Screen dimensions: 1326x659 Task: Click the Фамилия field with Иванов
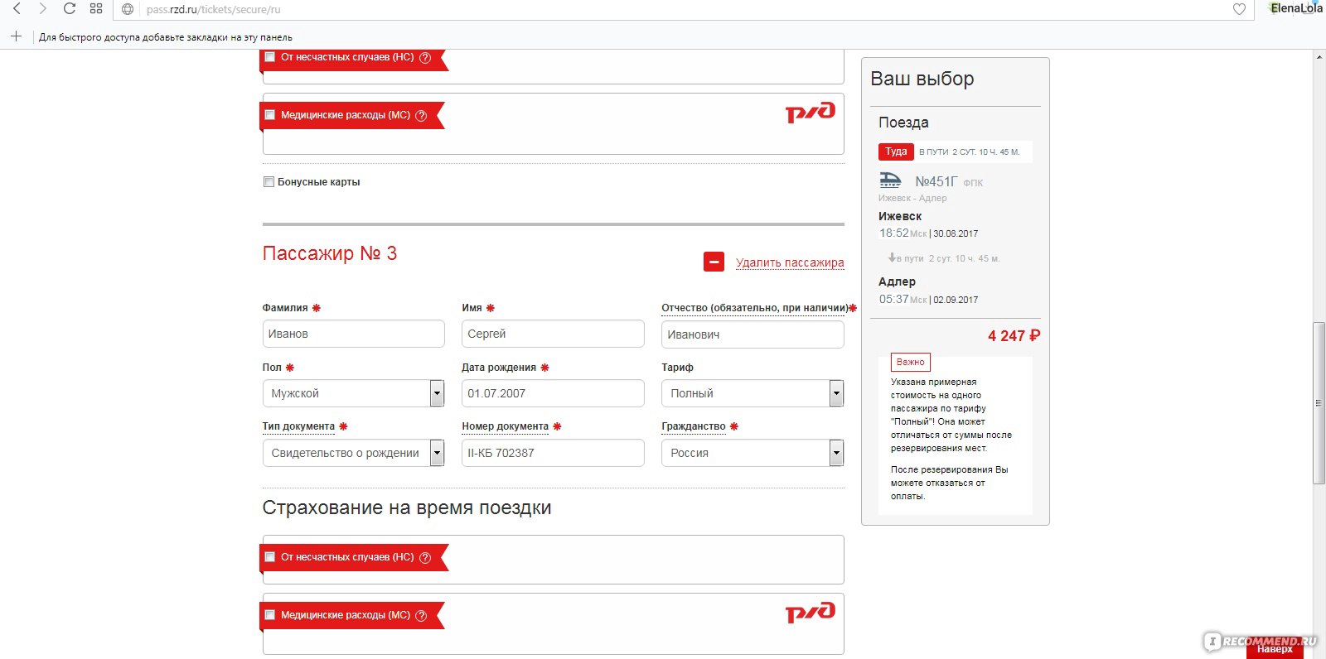click(x=354, y=334)
